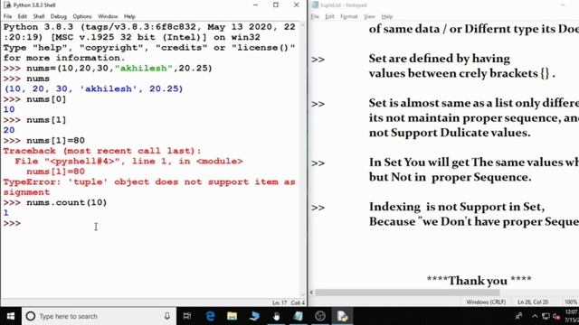Click the Cortana search circle icon
This screenshot has height=325, width=579.
(31, 316)
